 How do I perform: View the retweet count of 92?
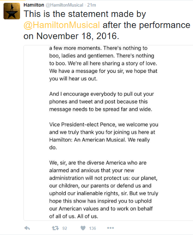[x=65, y=228]
